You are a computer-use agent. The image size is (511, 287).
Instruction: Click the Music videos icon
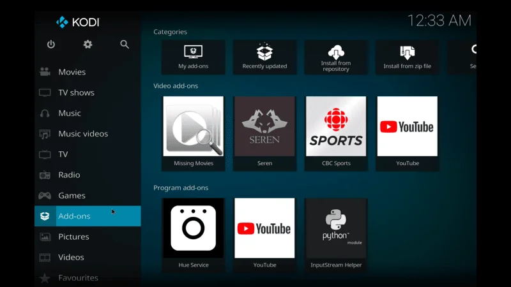[x=45, y=134]
